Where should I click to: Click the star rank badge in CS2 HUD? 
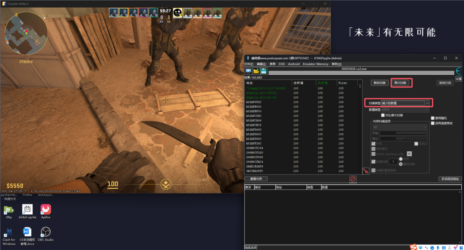pos(166,184)
